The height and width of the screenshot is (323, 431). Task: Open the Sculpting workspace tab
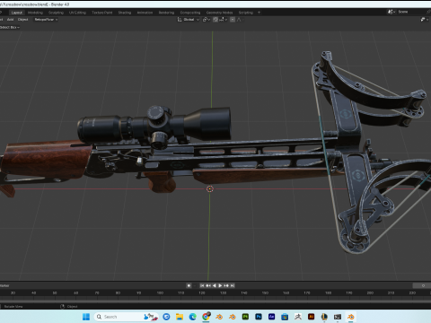56,13
